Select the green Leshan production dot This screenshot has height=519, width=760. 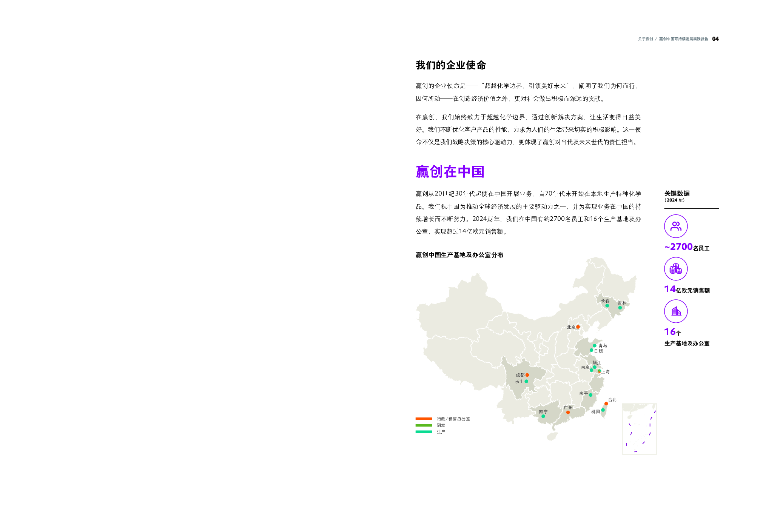point(526,381)
